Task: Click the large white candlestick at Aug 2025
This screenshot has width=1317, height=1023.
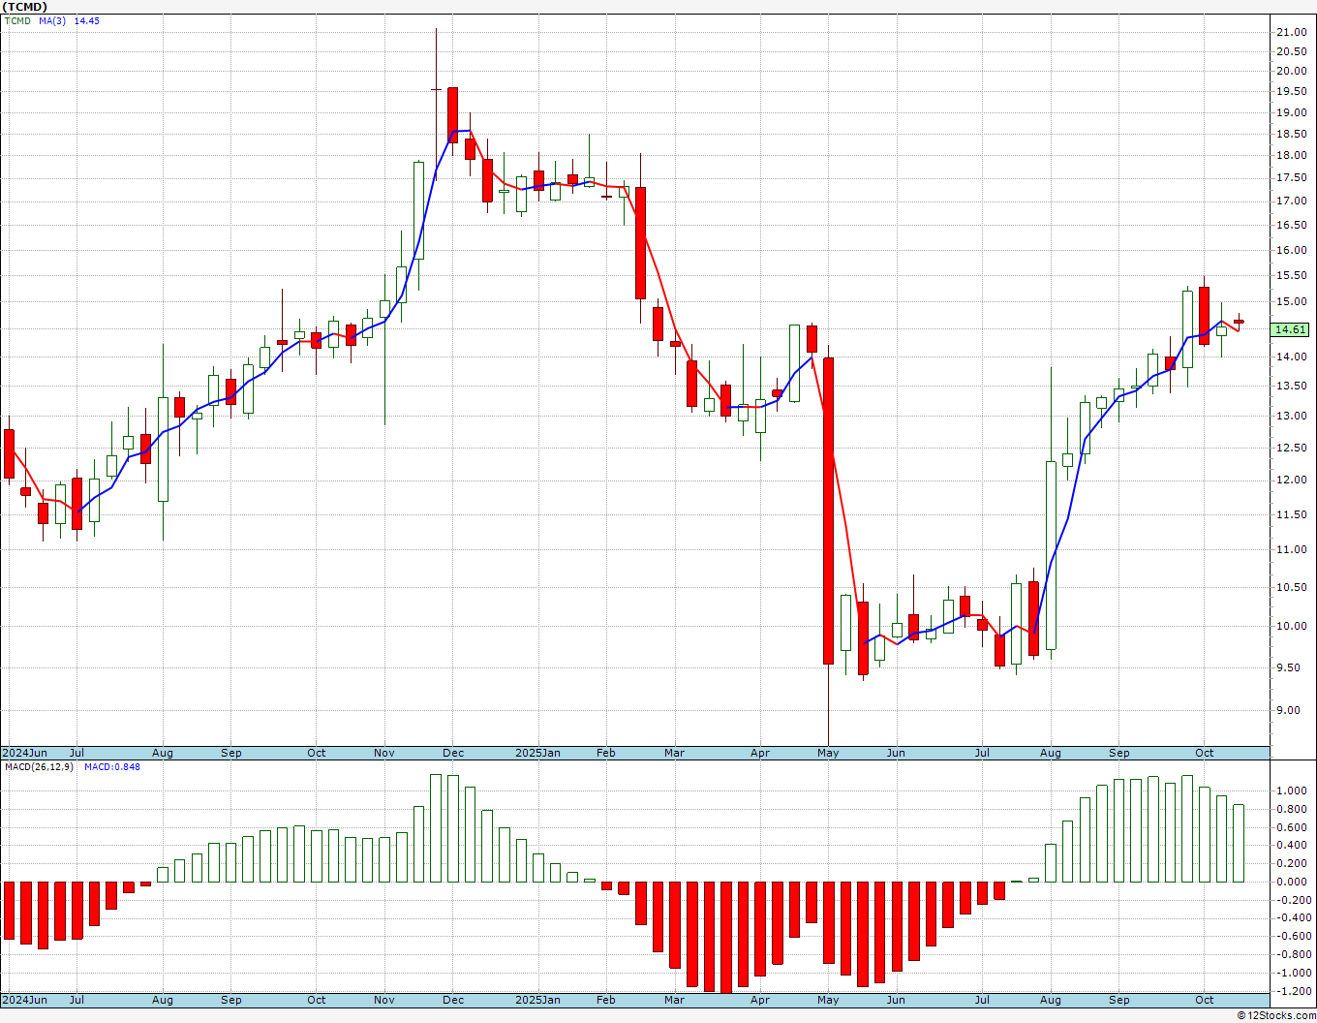Action: point(1051,555)
